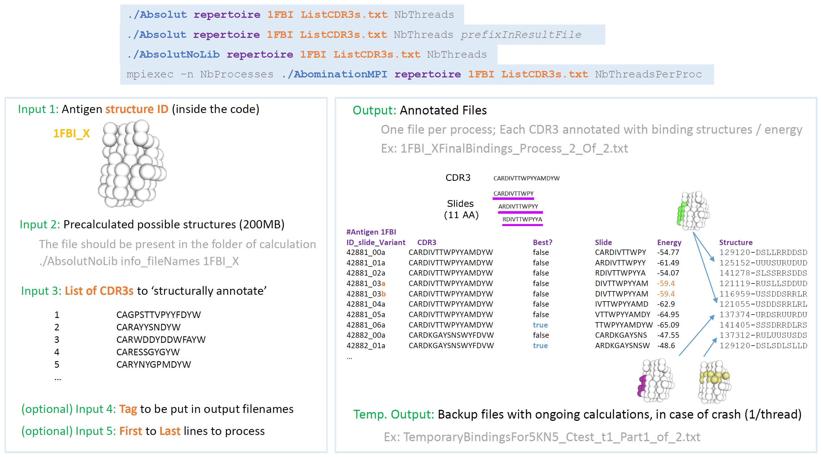
Task: Click the blue 'true' for row 42881_06a
Action: 540,325
